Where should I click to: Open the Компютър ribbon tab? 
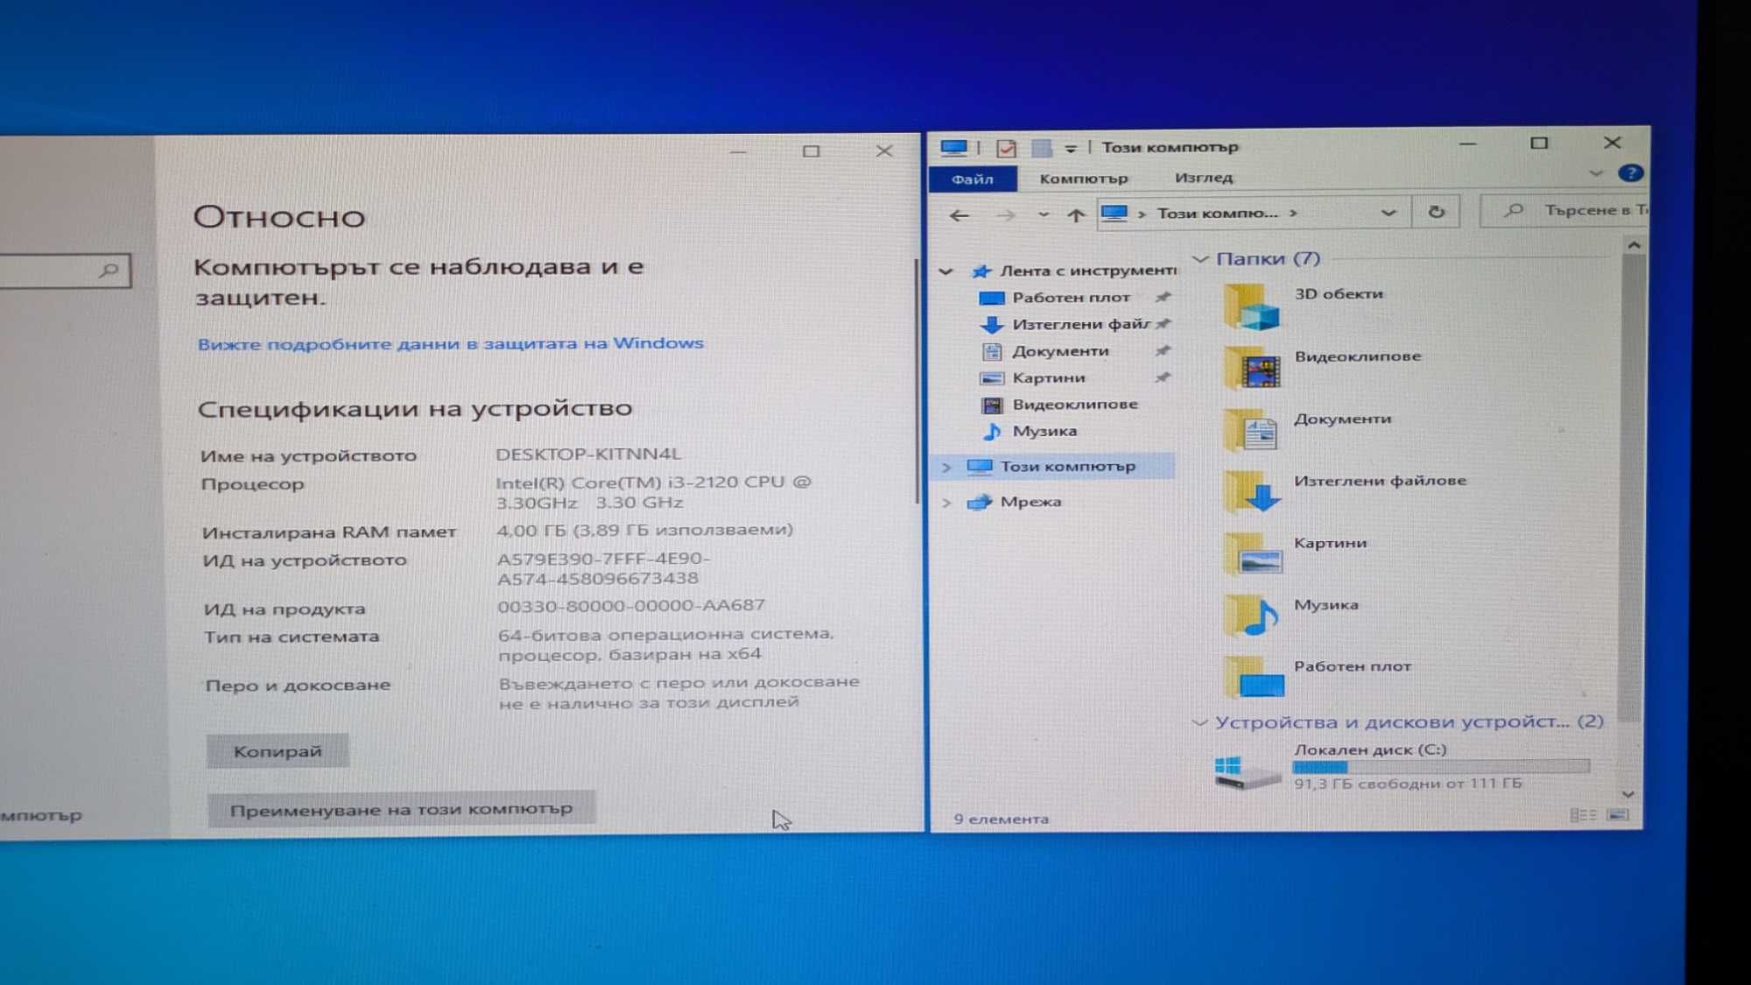(x=1083, y=179)
